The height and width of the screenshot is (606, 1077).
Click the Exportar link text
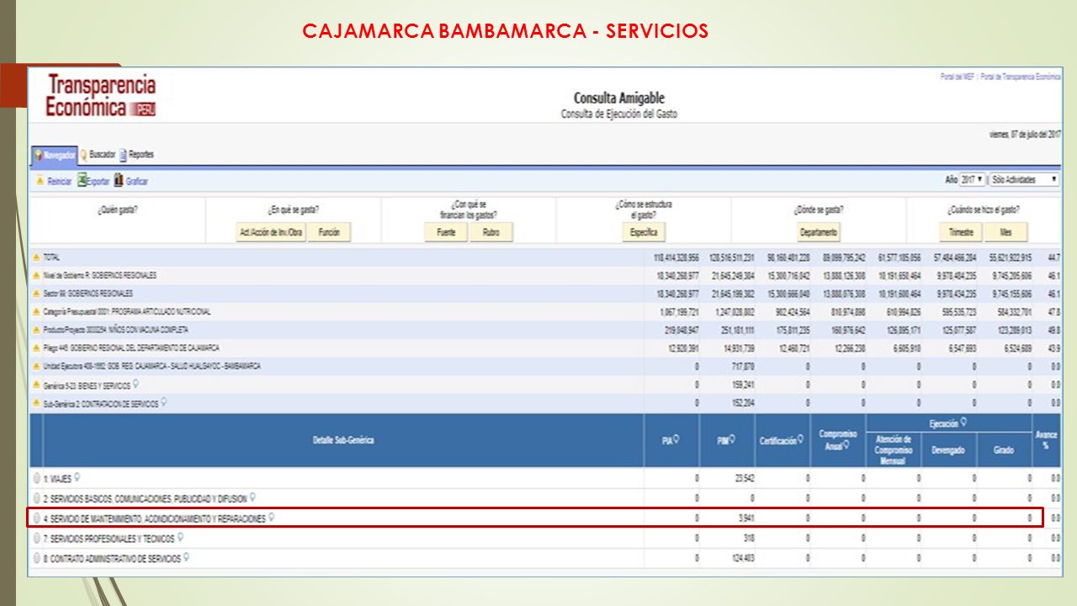click(98, 181)
